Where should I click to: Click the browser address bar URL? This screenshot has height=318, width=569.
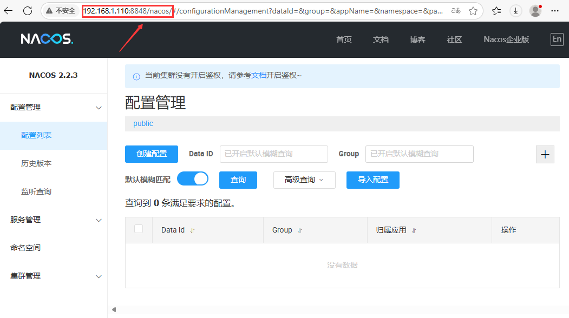coord(263,11)
